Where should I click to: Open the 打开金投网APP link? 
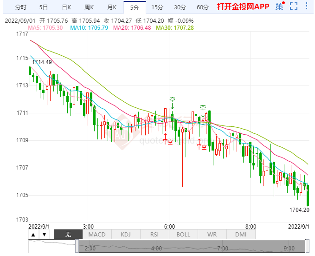click(x=243, y=7)
